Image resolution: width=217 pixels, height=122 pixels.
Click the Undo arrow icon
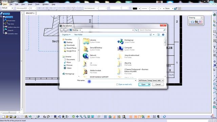click(30, 117)
